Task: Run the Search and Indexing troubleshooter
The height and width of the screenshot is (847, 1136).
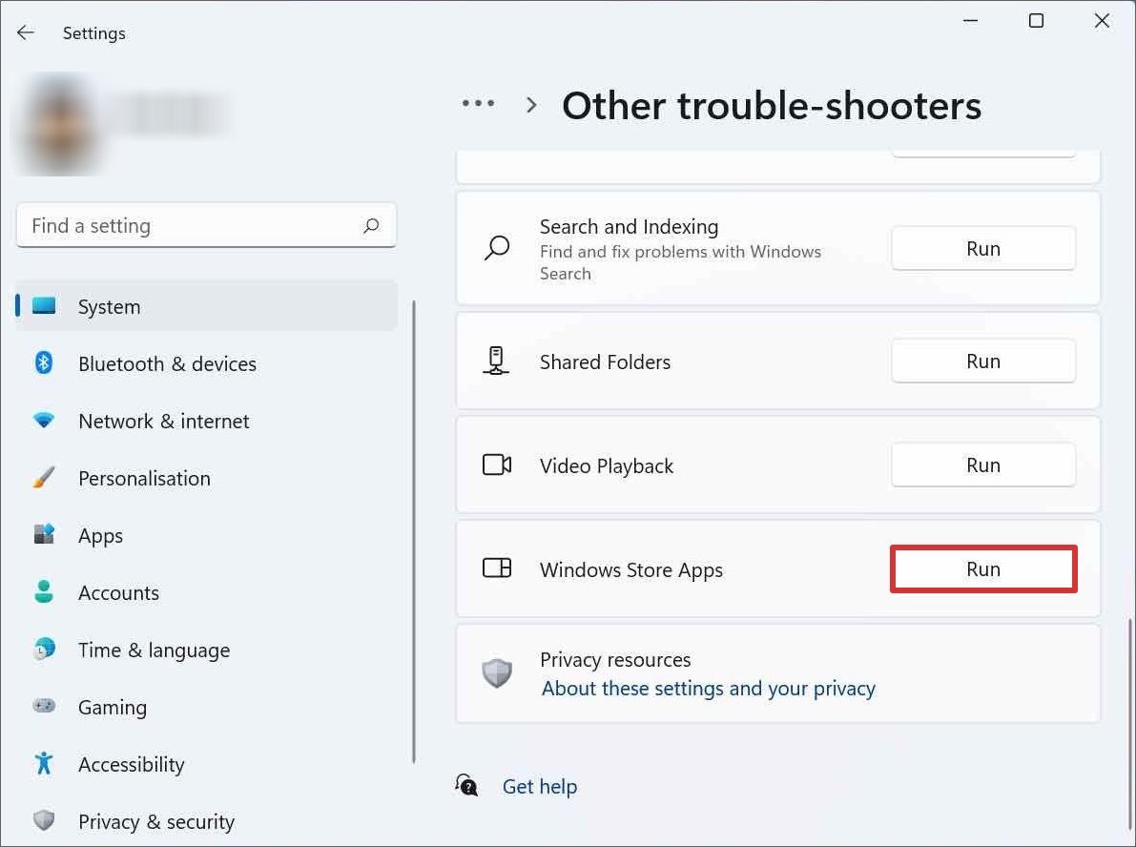Action: tap(983, 249)
